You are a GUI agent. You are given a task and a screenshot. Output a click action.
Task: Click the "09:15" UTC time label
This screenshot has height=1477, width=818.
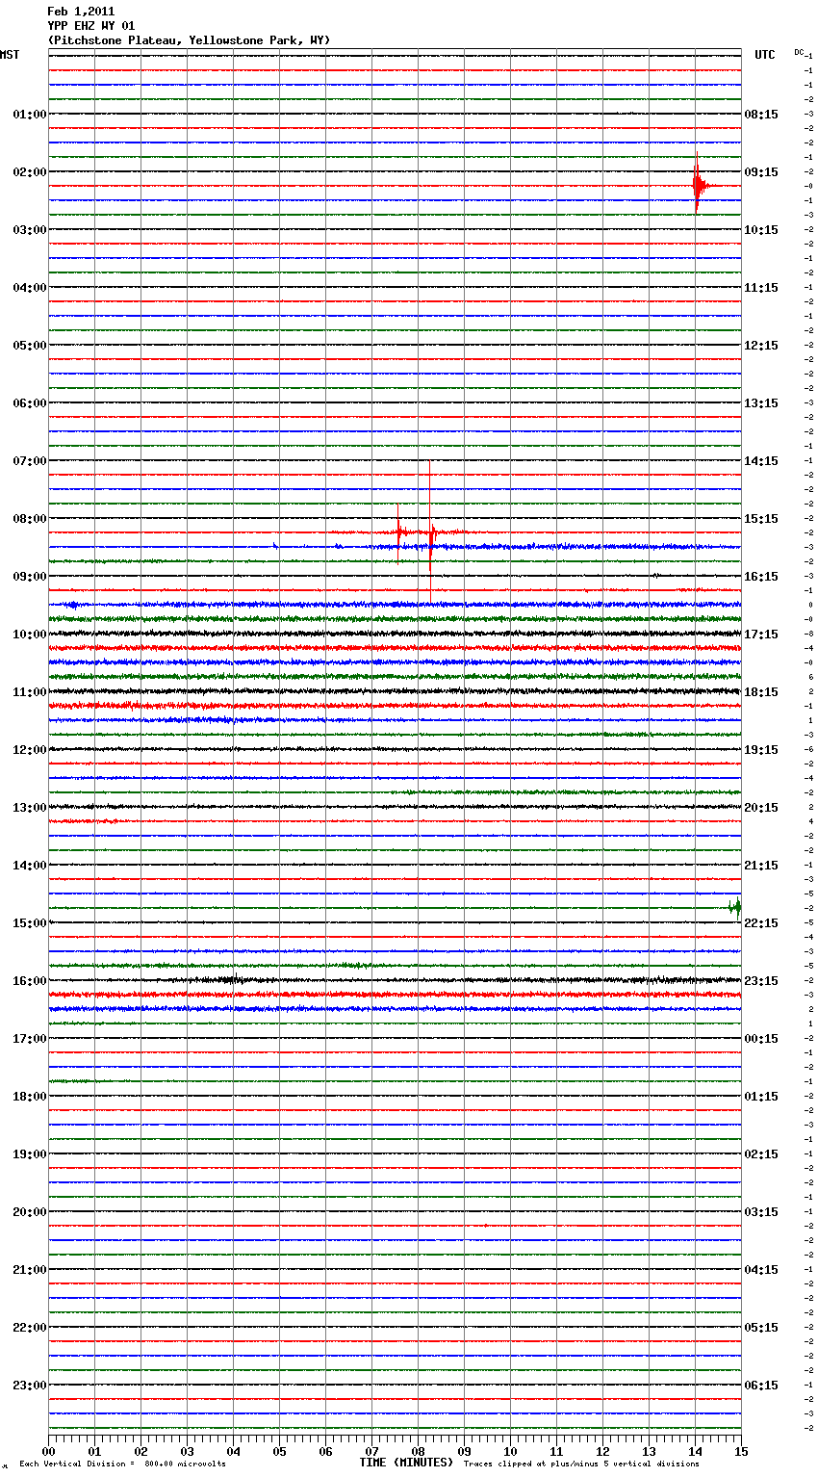coord(761,172)
